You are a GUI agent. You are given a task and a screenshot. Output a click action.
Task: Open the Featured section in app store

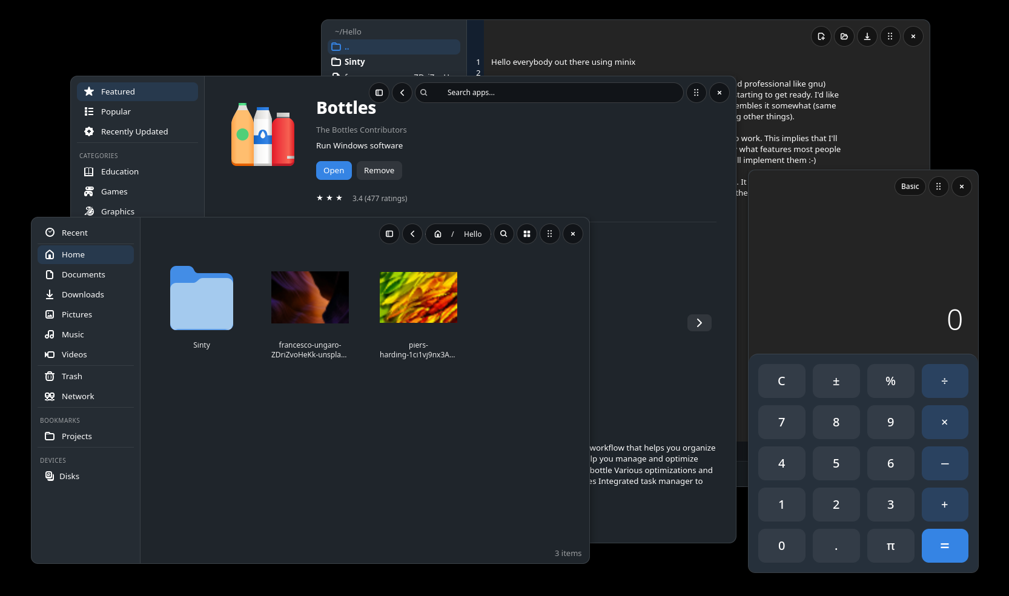click(137, 91)
